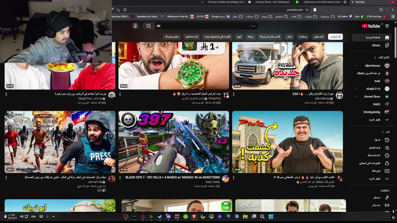Open options menu for MjrmGames video
This screenshot has width=397, height=223.
[x=234, y=94]
